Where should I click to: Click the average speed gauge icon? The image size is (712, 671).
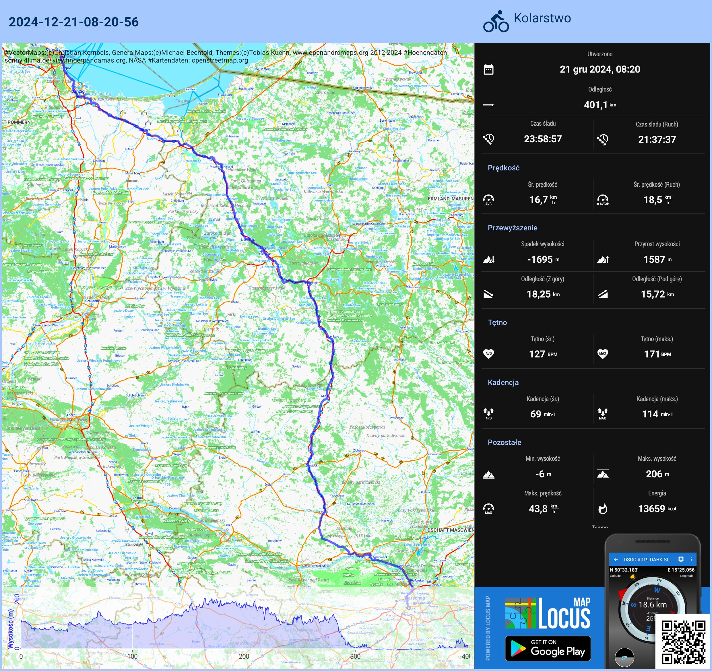pos(488,200)
